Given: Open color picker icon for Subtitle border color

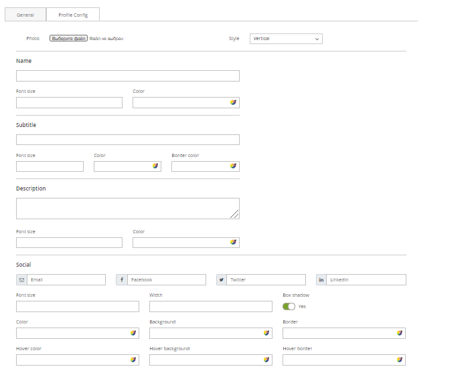Looking at the screenshot, I should pyautogui.click(x=233, y=166).
